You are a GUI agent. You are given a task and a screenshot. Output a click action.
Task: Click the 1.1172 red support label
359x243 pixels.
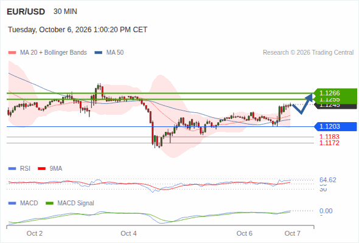coord(329,143)
